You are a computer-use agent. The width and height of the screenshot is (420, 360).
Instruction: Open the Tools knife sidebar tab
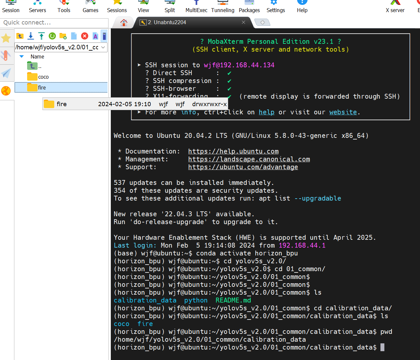coord(6,56)
